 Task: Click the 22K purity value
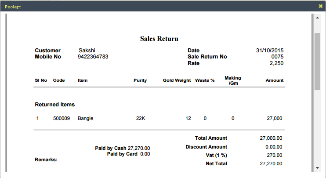pyautogui.click(x=141, y=118)
